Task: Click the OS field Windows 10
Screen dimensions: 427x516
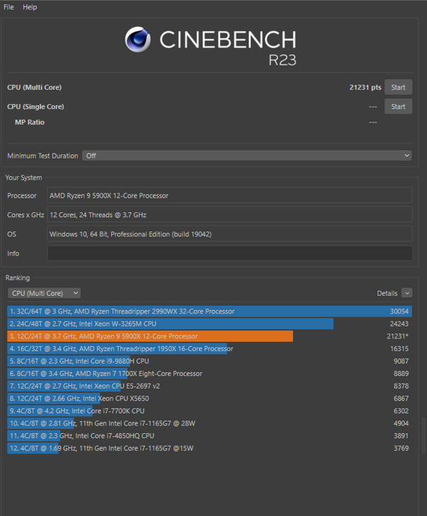Action: (x=230, y=234)
